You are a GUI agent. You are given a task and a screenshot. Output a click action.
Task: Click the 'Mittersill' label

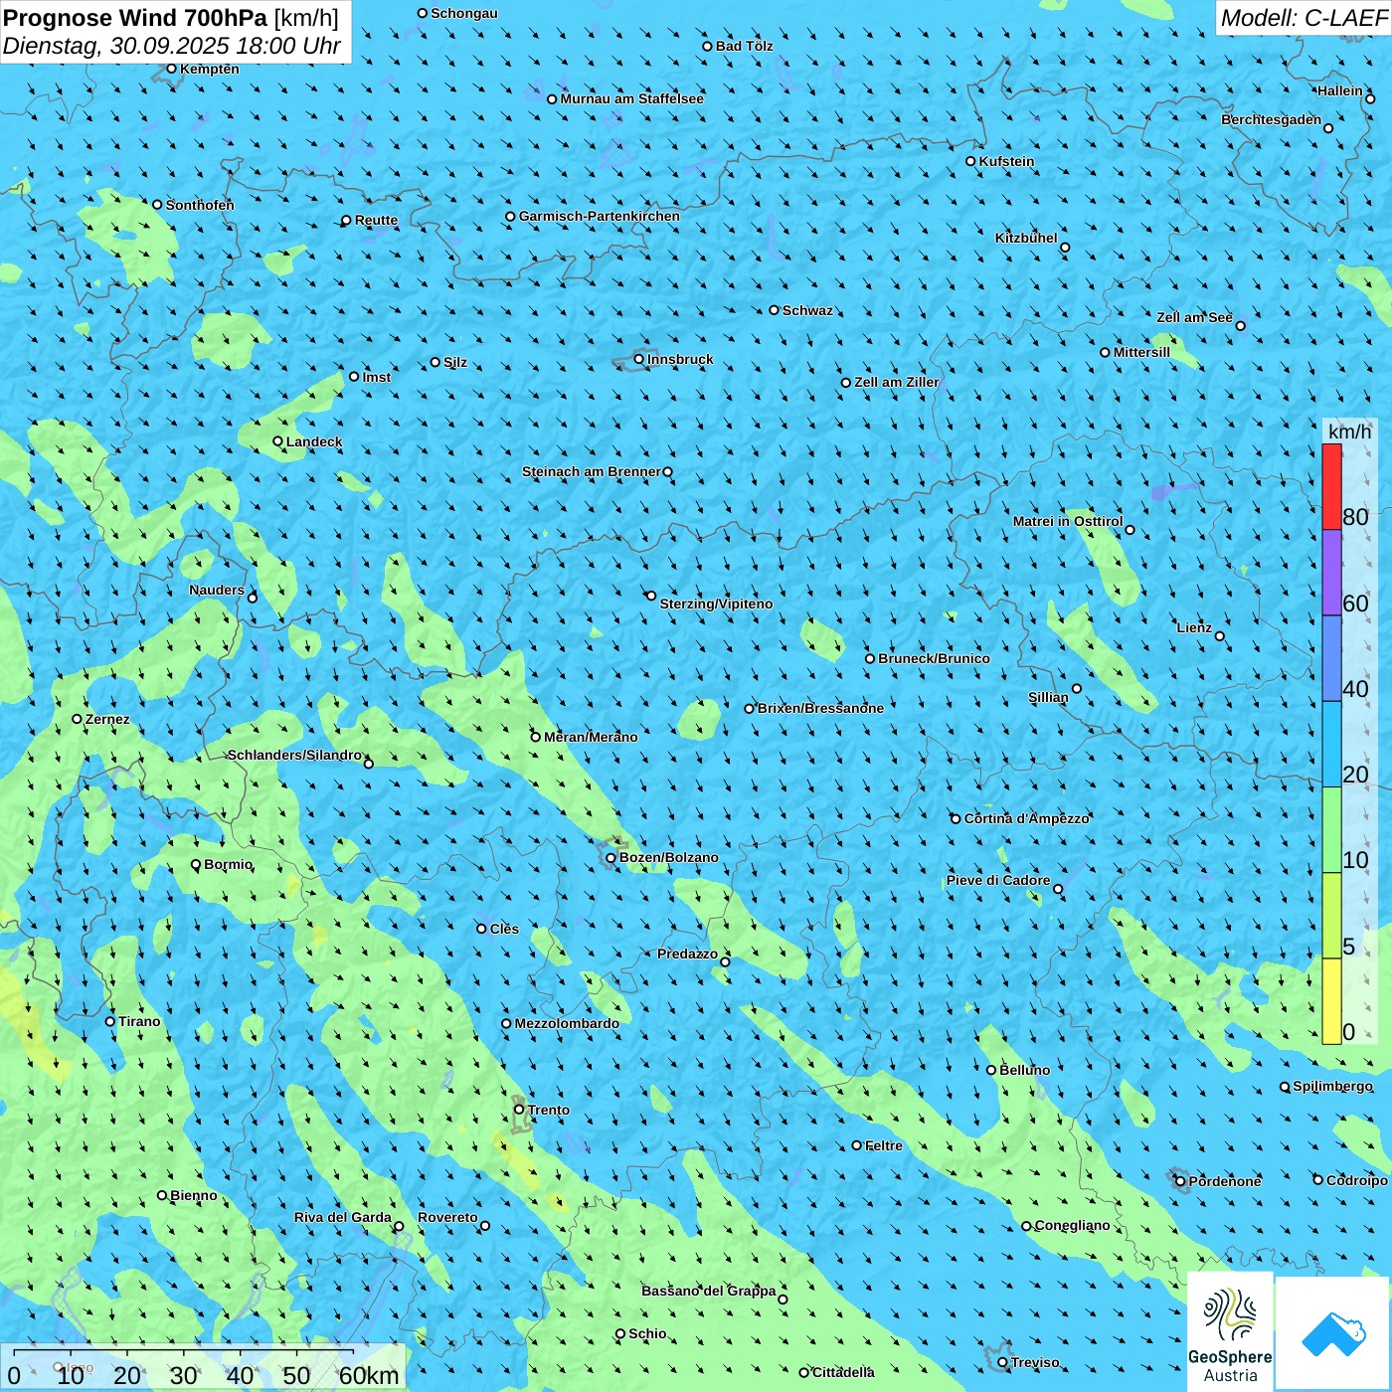1141,352
